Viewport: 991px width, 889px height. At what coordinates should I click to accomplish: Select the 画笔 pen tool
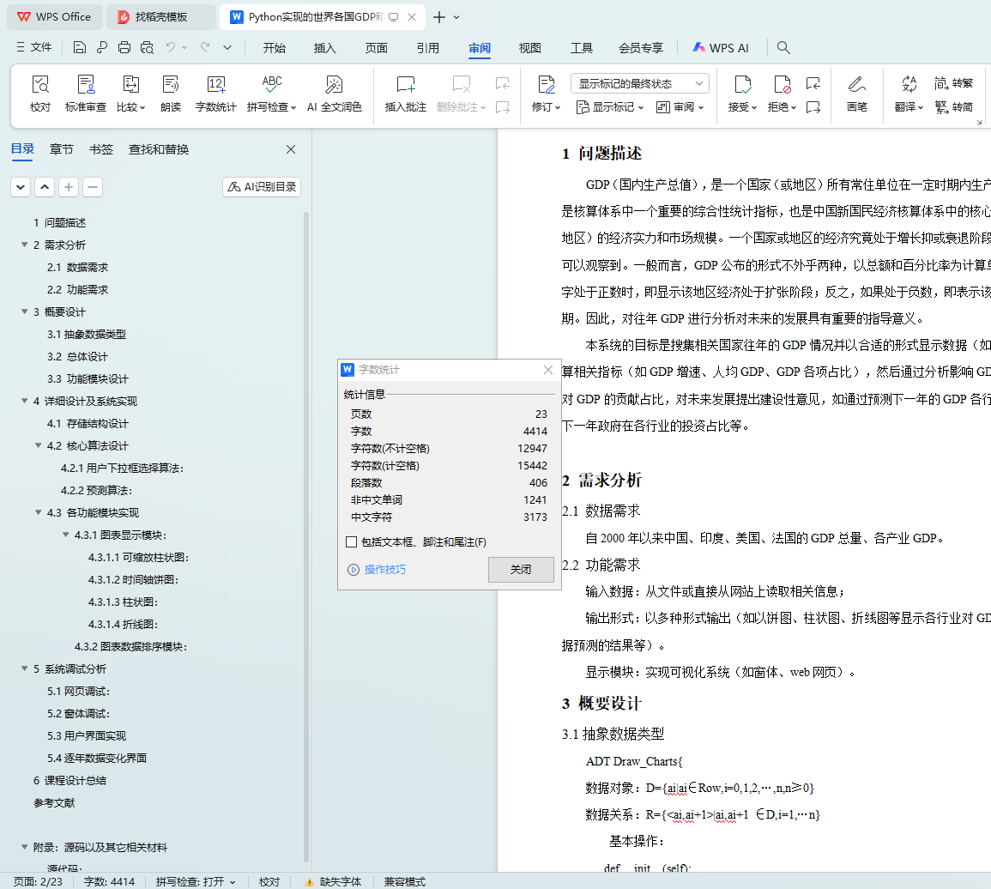point(856,94)
